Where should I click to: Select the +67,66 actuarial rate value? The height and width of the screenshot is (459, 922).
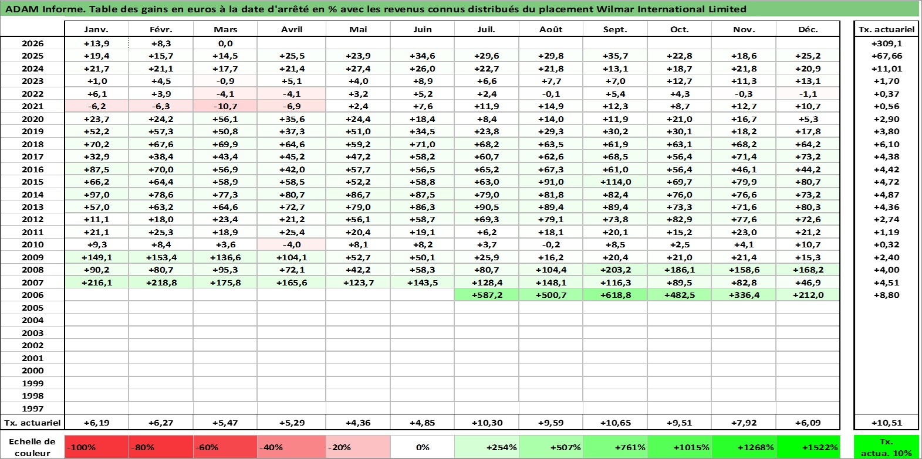[886, 56]
